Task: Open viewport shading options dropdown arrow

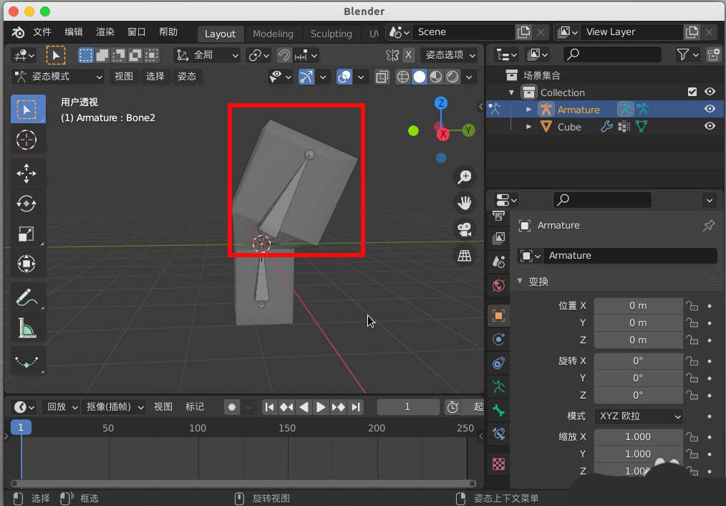Action: coord(470,77)
